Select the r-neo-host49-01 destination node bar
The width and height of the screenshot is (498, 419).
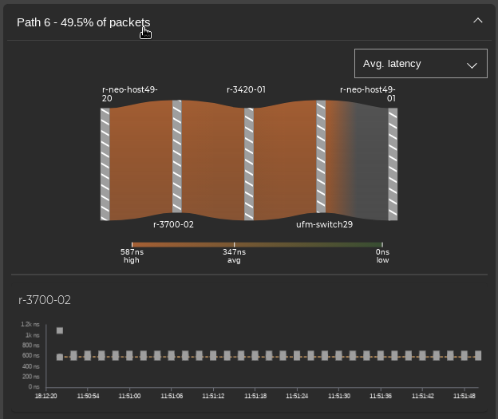click(x=393, y=164)
